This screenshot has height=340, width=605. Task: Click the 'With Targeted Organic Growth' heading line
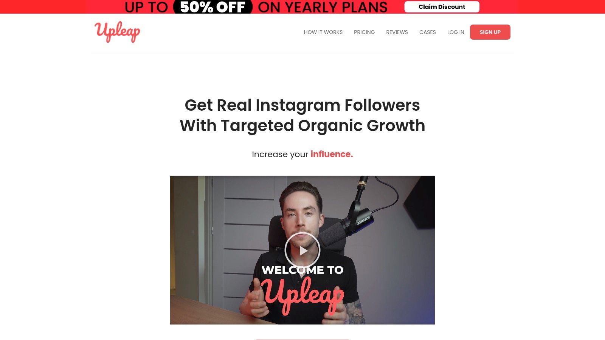pos(302,125)
